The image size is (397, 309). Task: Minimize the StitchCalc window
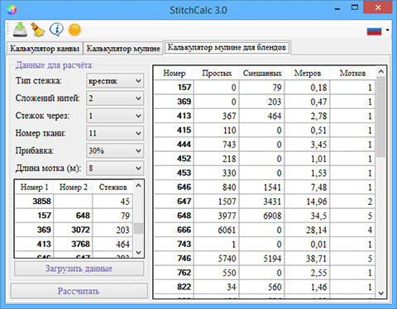coord(337,8)
